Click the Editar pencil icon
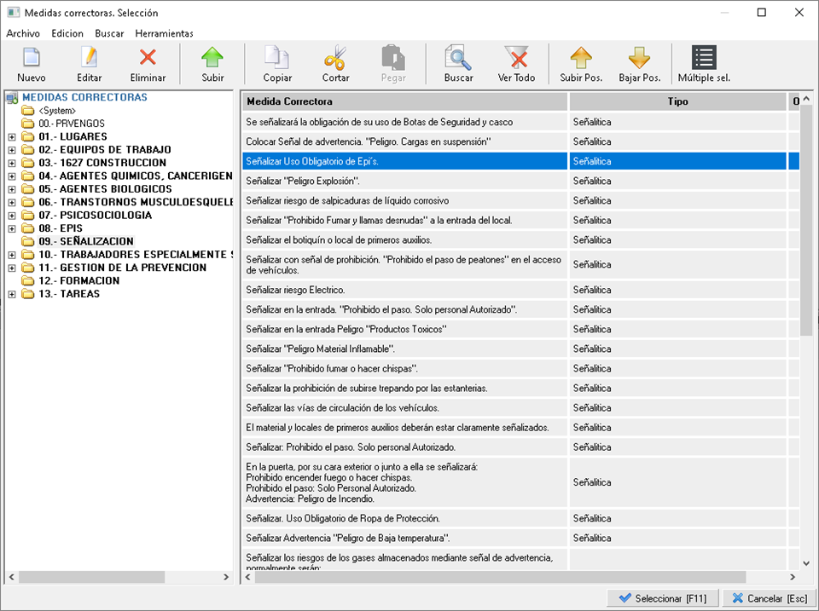 pos(89,59)
